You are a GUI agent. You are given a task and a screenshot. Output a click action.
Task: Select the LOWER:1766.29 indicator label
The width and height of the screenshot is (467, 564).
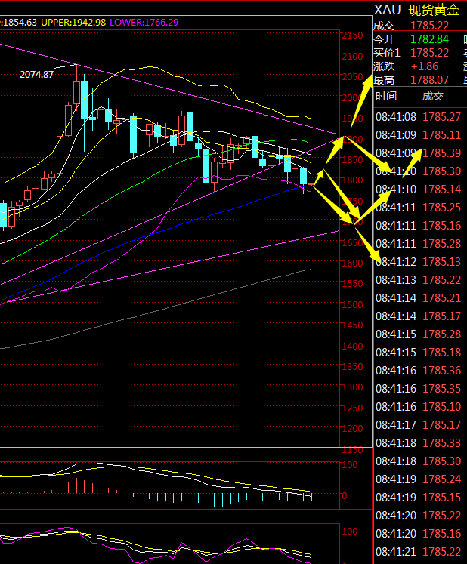144,23
